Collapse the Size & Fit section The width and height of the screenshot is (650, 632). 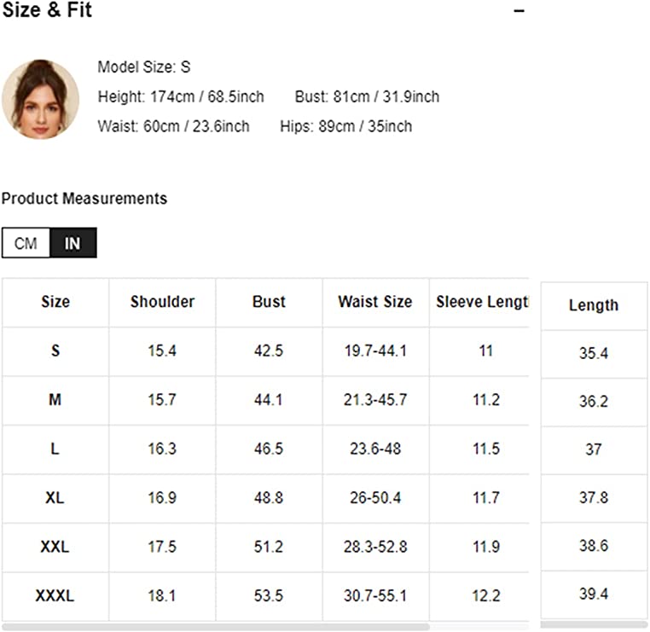(x=519, y=11)
